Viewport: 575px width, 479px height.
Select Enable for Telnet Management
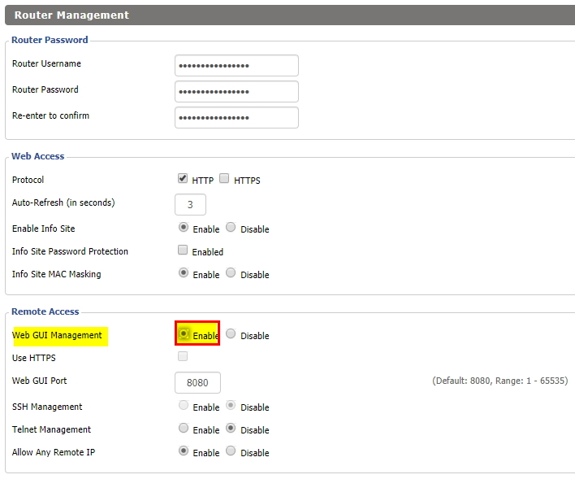[184, 429]
